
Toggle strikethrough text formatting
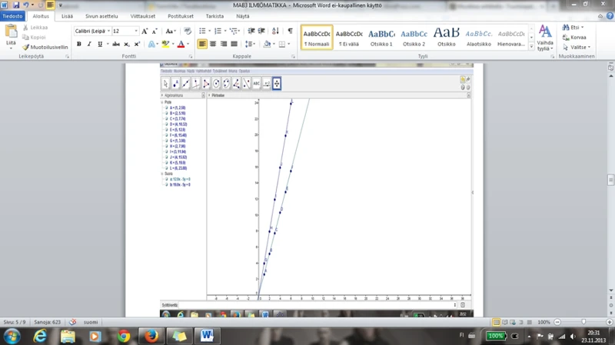click(x=116, y=45)
